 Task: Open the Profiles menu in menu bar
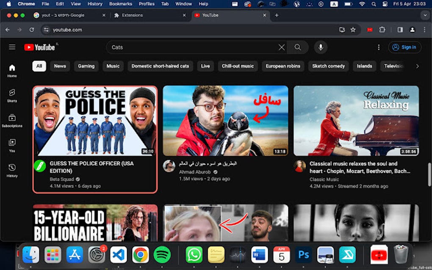[147, 4]
